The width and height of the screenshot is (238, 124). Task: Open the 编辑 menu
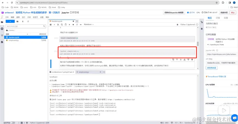click(x=12, y=17)
